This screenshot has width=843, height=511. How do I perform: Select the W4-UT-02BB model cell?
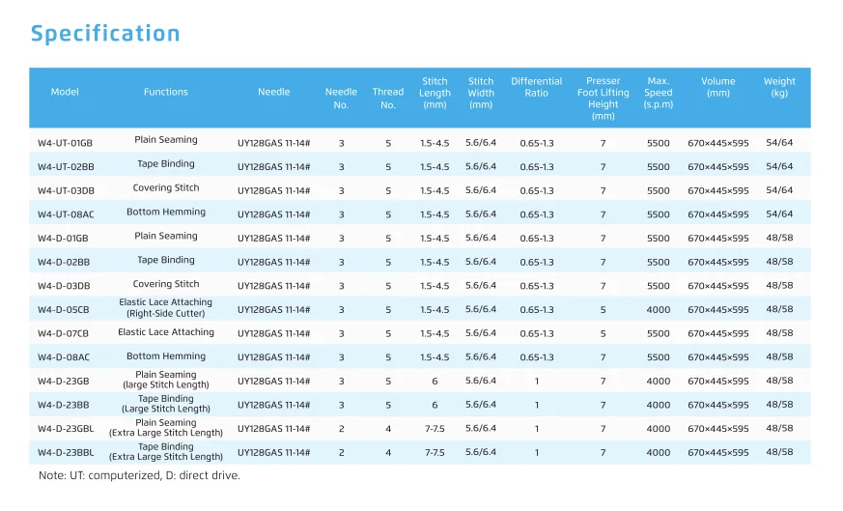pyautogui.click(x=66, y=167)
